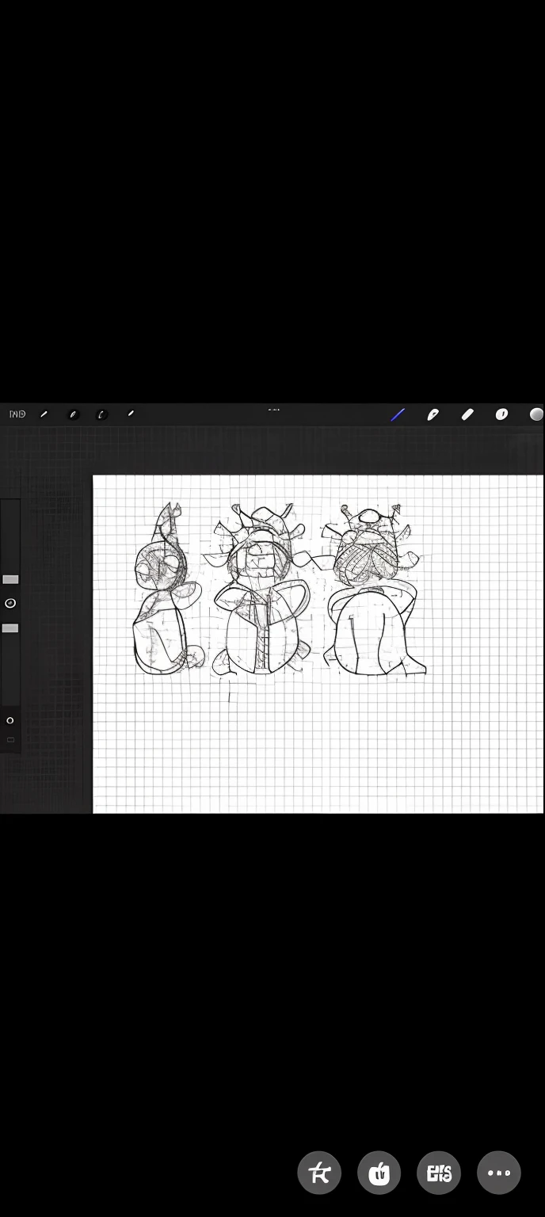Adjust the upper brush size slider handle
This screenshot has width=545, height=1217.
click(10, 579)
